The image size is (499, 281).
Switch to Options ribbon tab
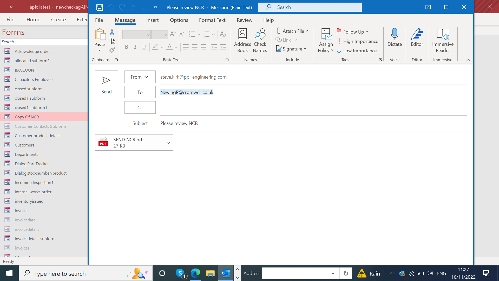click(179, 20)
